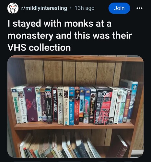151x162 pixels.
Task: Tap the green Shrek VHS spine
Action: [x=122, y=106]
